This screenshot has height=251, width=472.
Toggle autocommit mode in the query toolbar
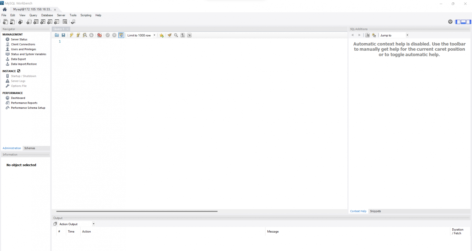121,35
